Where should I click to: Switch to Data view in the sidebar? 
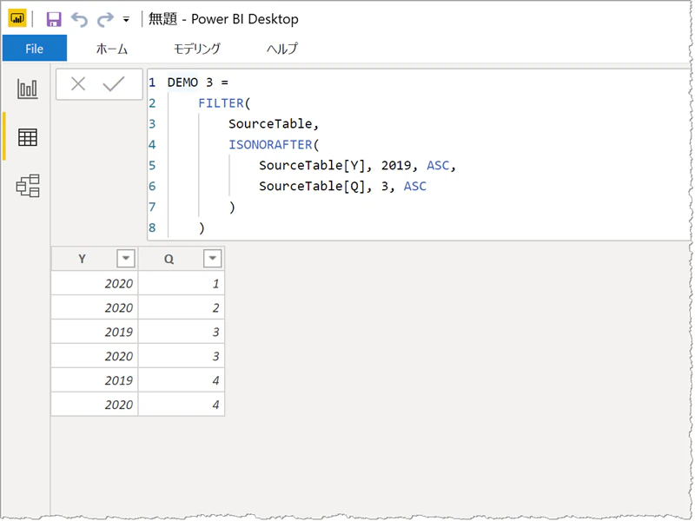pyautogui.click(x=28, y=137)
